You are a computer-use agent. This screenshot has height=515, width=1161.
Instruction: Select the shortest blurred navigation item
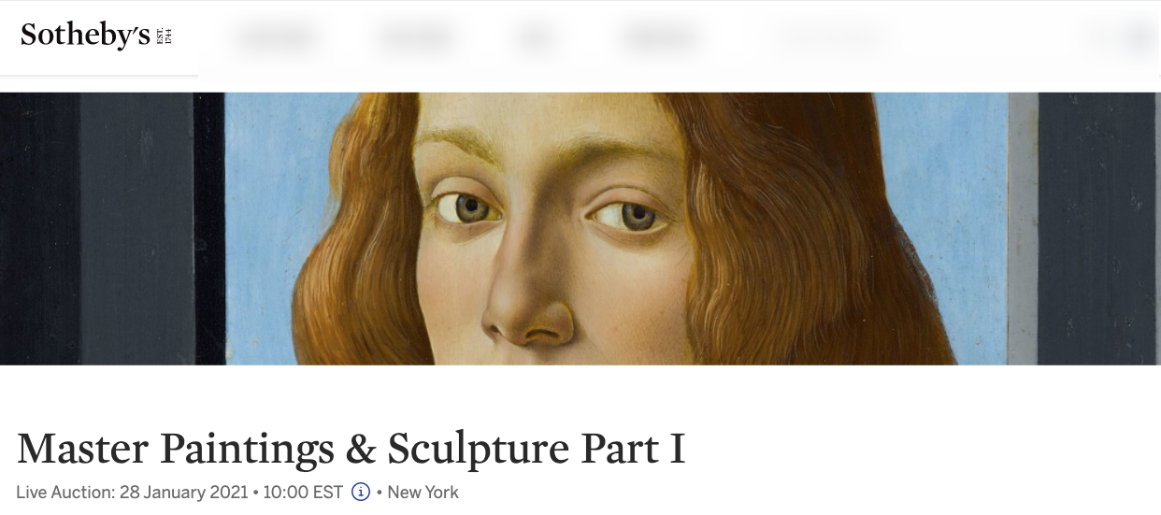click(x=535, y=38)
